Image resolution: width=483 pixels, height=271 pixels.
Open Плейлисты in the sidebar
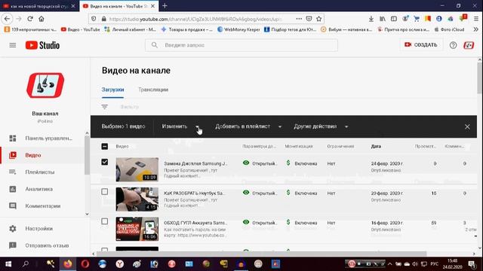point(42,172)
